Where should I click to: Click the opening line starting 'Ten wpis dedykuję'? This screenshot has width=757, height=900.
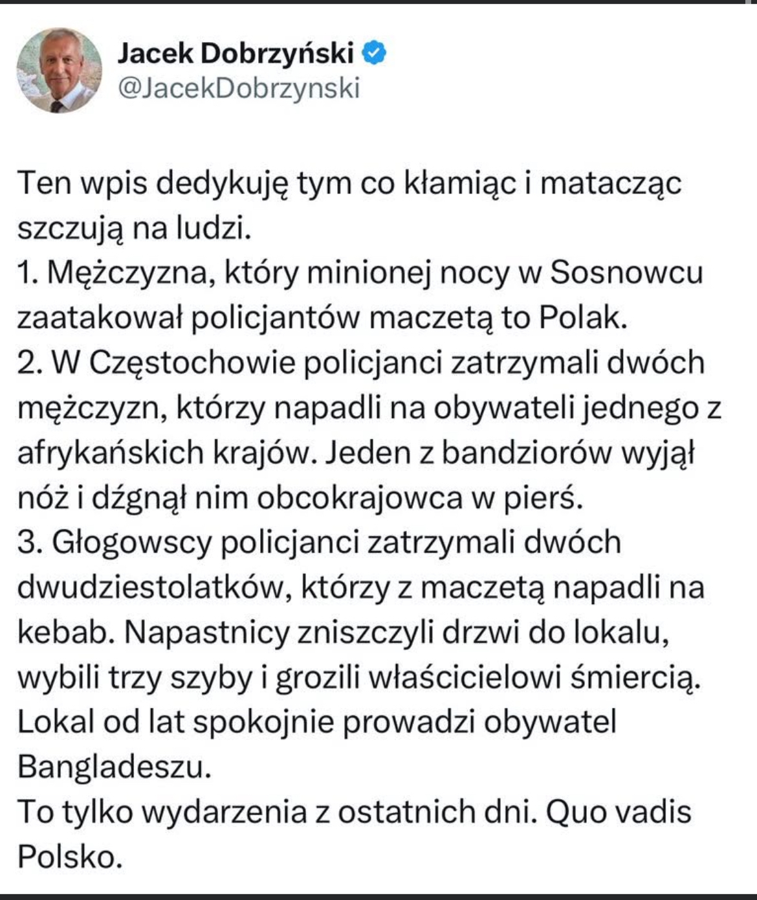(349, 183)
